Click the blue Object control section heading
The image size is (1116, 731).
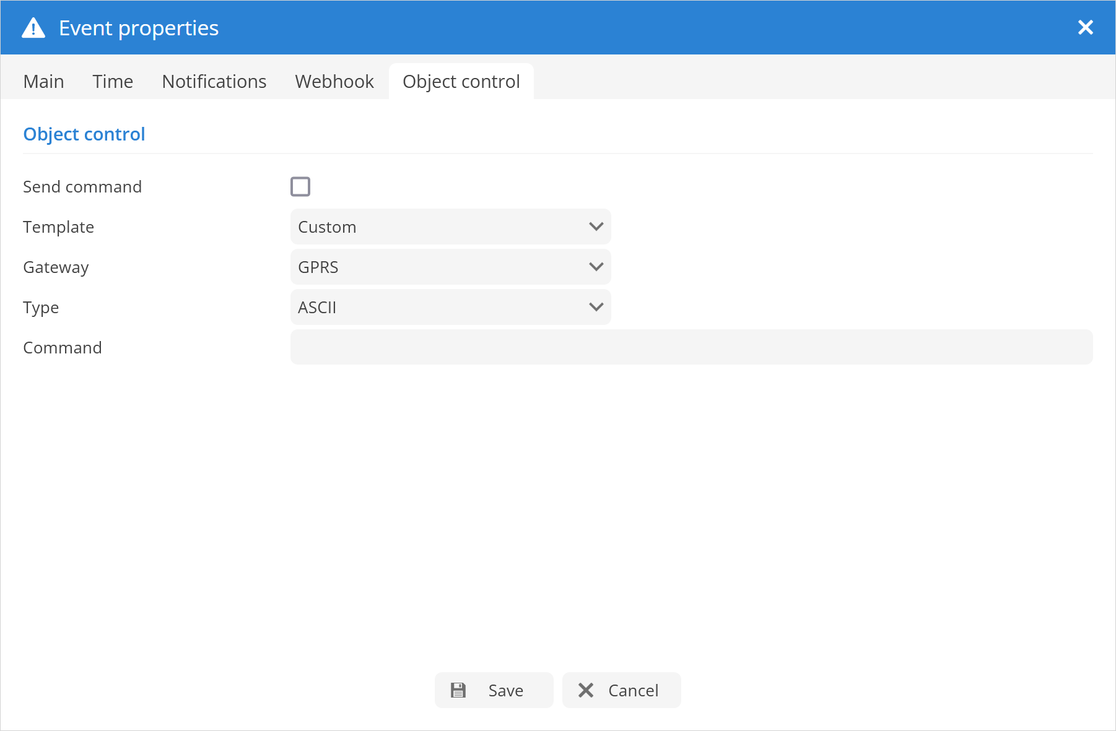coord(84,134)
